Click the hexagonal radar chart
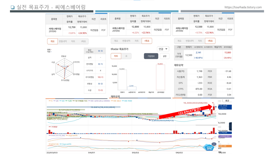Image resolution: width=274 pixels, height=154 pixels. pos(64,68)
